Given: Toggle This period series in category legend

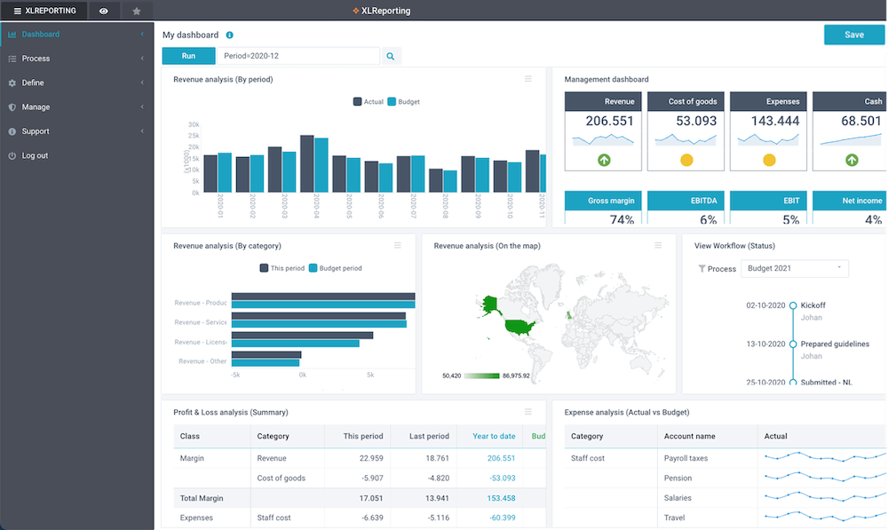Looking at the screenshot, I should coord(282,268).
